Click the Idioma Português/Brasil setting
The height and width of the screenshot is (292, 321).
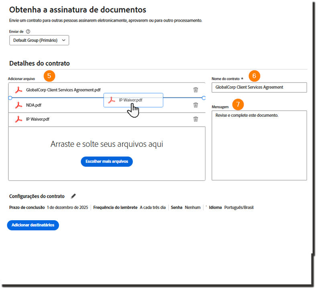232,207
